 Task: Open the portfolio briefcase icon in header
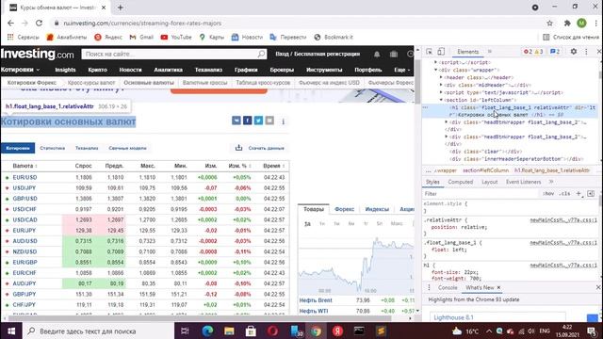coord(394,55)
